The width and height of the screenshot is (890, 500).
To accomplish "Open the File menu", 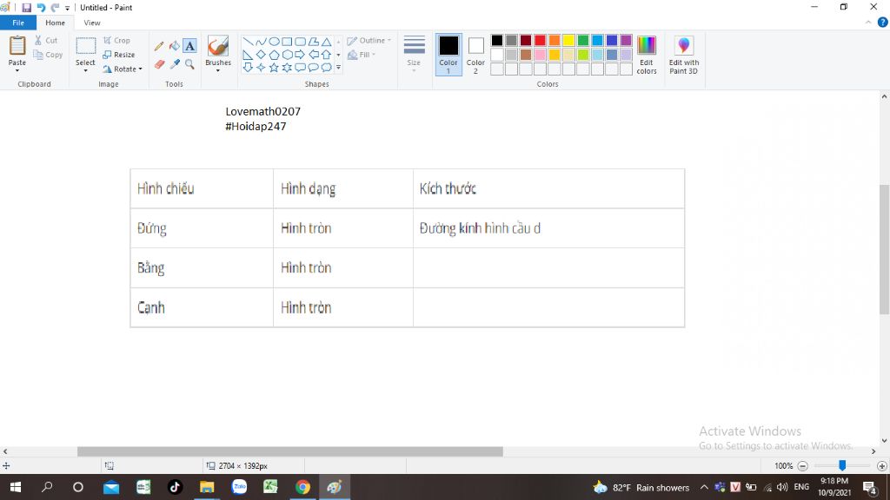I will [18, 23].
